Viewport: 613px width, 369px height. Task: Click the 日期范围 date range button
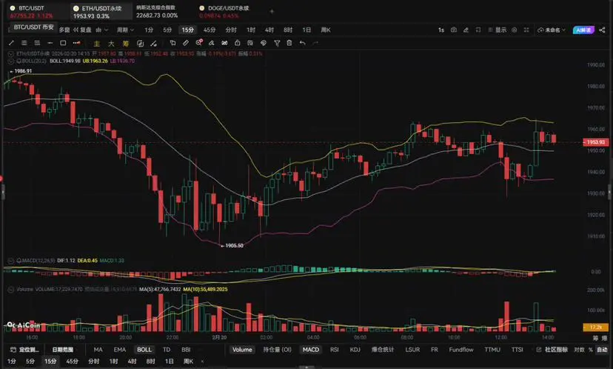click(63, 350)
